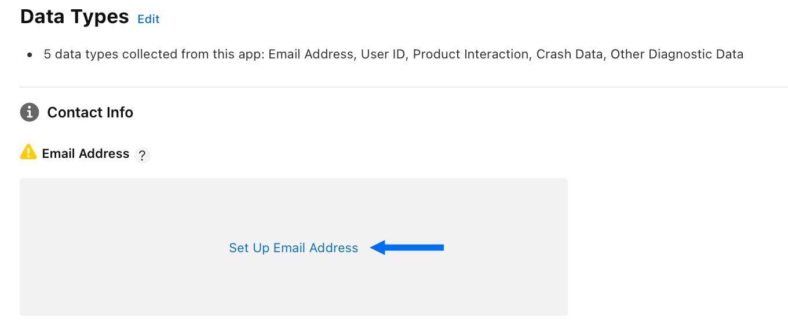Click User ID in the data types list

pos(383,54)
